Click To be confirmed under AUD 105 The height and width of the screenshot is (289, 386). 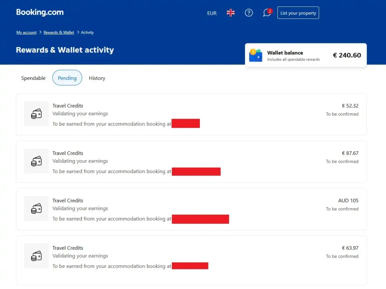(x=342, y=209)
